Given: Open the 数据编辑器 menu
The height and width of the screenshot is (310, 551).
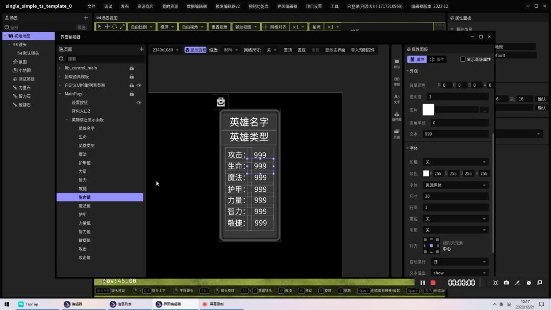Looking at the screenshot, I should click(x=196, y=6).
